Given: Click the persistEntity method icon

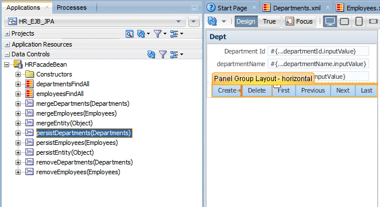Looking at the screenshot, I should point(29,152).
